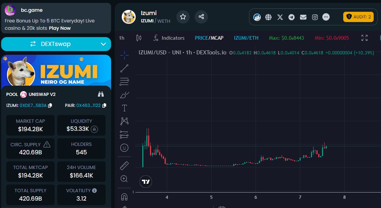This screenshot has width=381, height=208.
Task: Click the chart date label 7
Action: [300, 197]
